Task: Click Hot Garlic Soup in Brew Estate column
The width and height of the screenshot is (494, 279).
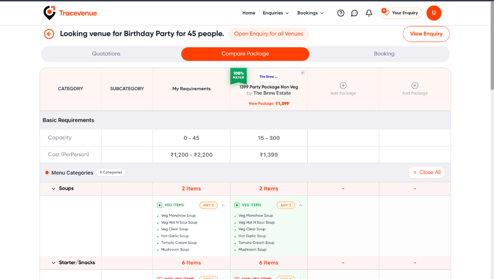Action: pyautogui.click(x=252, y=236)
